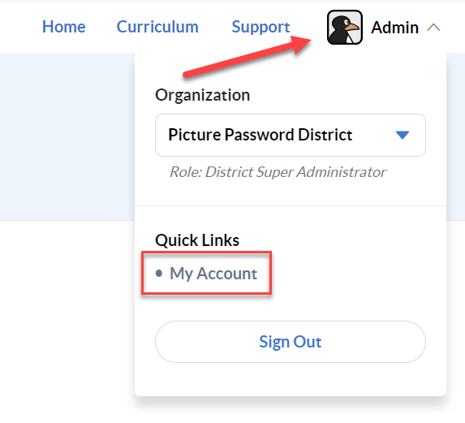Click the empty space below the Sign Out button
The width and height of the screenshot is (465, 423).
tap(291, 379)
